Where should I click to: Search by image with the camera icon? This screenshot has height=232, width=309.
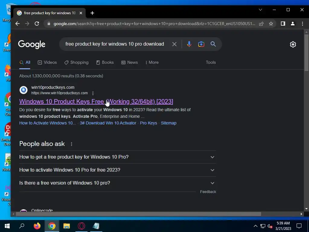[x=201, y=44]
